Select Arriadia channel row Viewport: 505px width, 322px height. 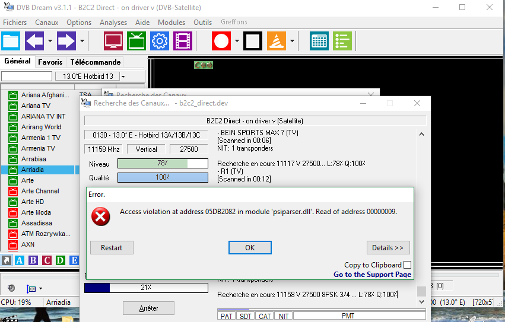pos(37,170)
